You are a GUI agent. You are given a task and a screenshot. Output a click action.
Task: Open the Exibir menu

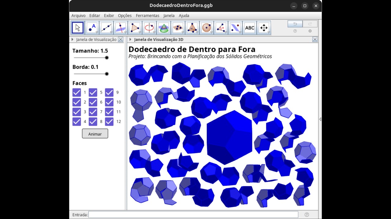point(109,16)
